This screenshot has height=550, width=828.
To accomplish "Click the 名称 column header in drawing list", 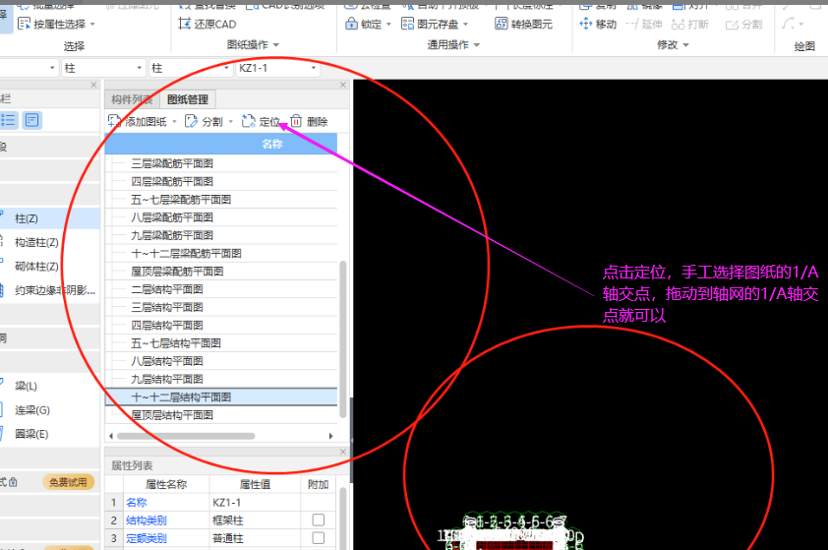I will tap(220, 144).
